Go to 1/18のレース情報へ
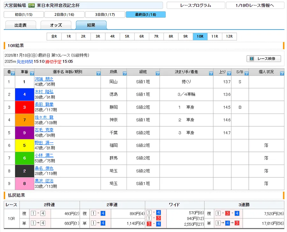 point(255,5)
